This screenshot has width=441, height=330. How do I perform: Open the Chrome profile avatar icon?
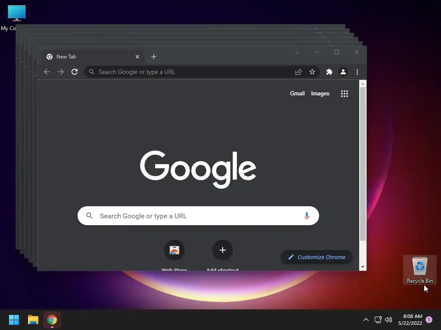343,72
